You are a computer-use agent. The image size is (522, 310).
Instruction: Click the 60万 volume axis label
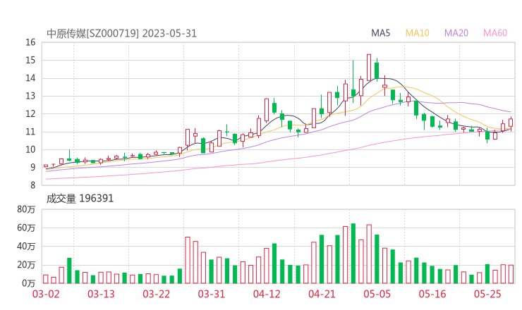pyautogui.click(x=26, y=228)
